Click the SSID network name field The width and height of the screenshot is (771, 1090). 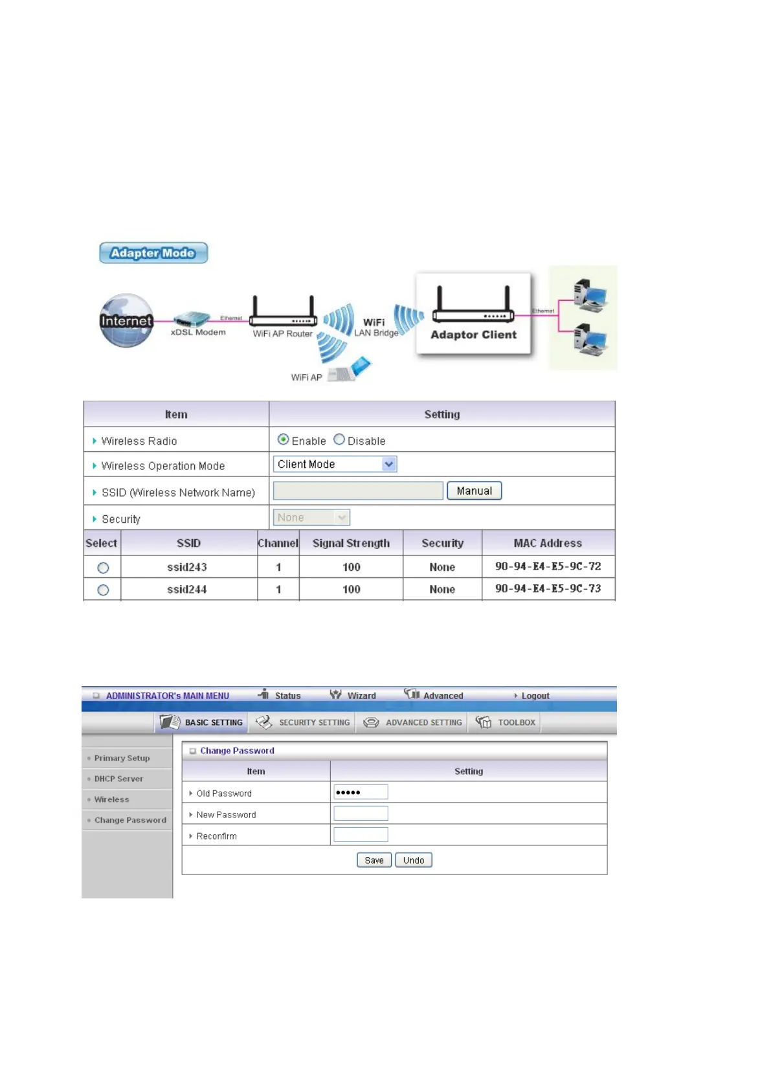pos(358,491)
